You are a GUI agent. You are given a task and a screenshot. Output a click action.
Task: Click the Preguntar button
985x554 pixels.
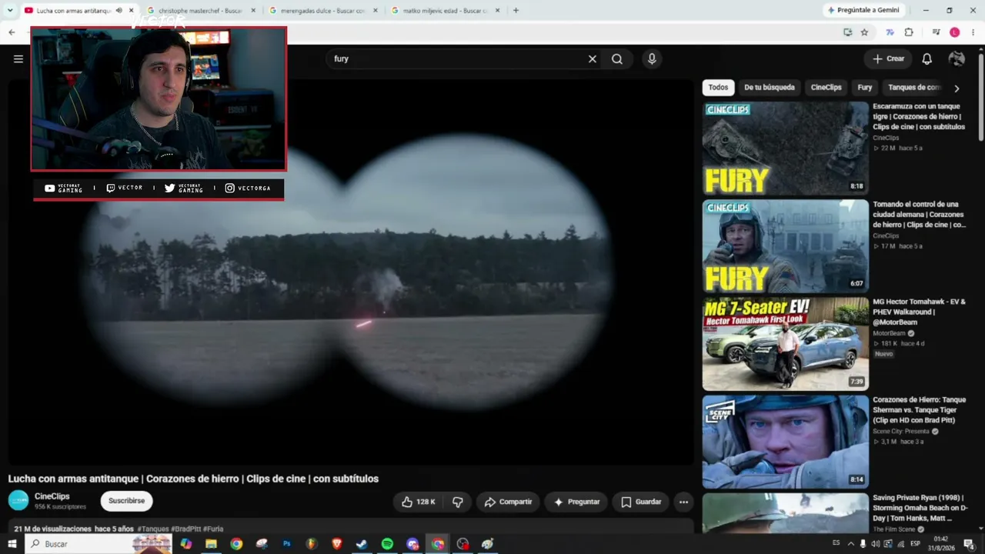pyautogui.click(x=576, y=502)
